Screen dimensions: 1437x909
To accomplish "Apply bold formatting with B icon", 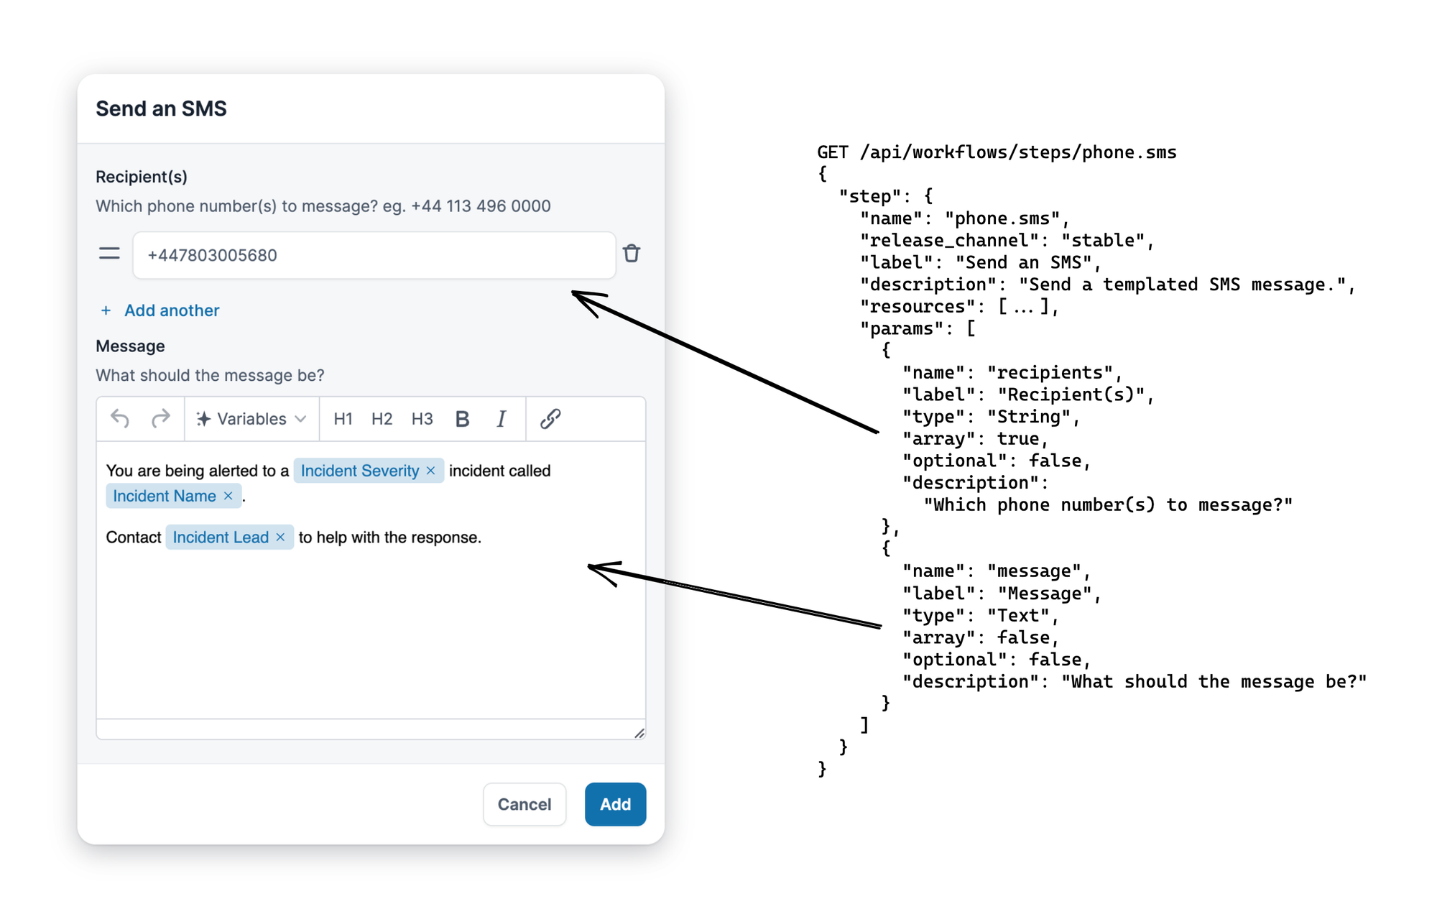I will click(x=462, y=419).
